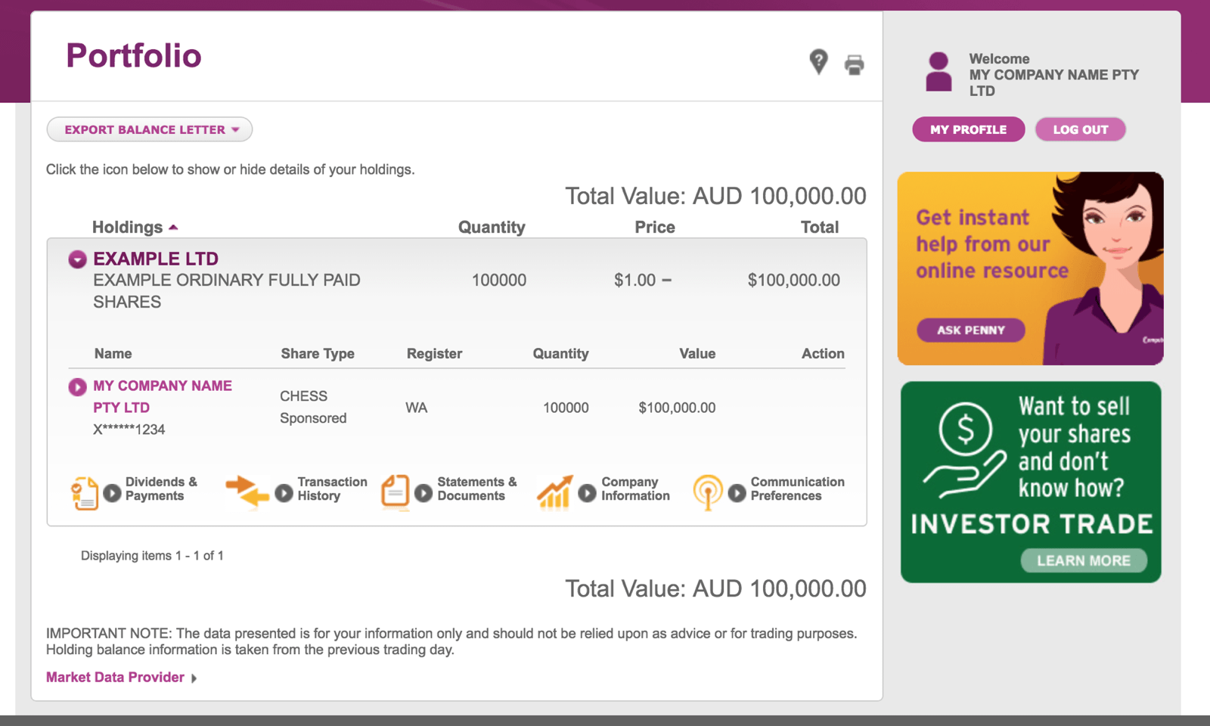
Task: Open the EXAMPLE LTD holding link
Action: point(156,259)
